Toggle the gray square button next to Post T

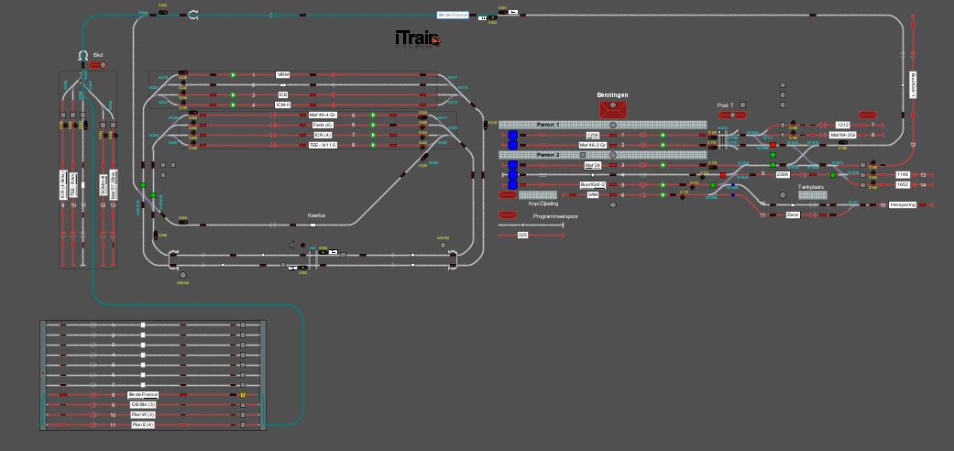[x=742, y=105]
